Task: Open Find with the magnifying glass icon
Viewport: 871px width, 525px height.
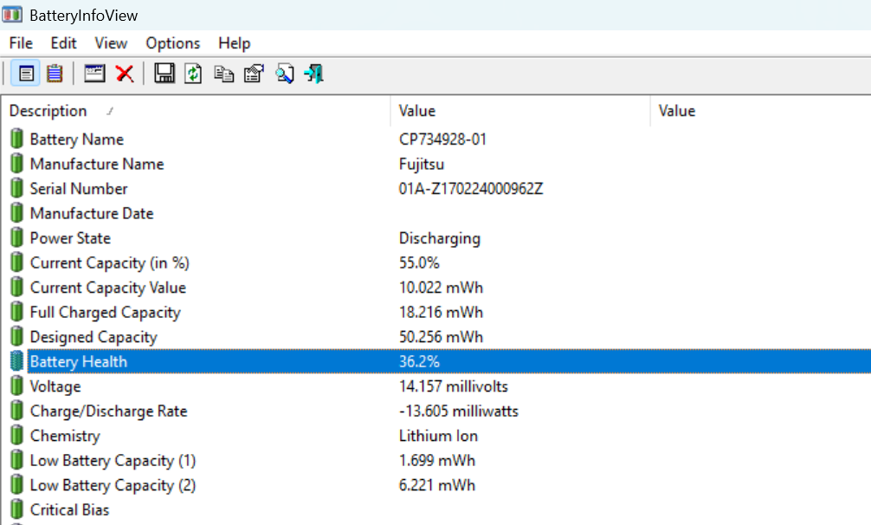Action: tap(285, 74)
